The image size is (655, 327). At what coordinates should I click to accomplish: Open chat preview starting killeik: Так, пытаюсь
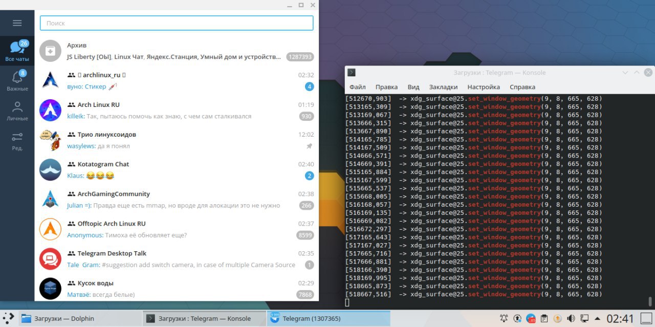pyautogui.click(x=159, y=116)
